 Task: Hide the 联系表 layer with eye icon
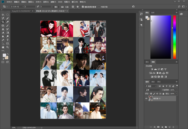(x=146, y=98)
